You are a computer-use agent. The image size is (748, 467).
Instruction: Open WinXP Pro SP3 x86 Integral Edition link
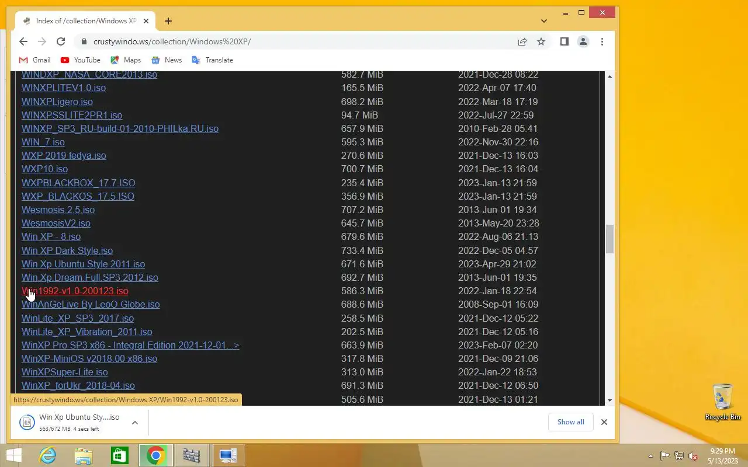click(x=130, y=345)
